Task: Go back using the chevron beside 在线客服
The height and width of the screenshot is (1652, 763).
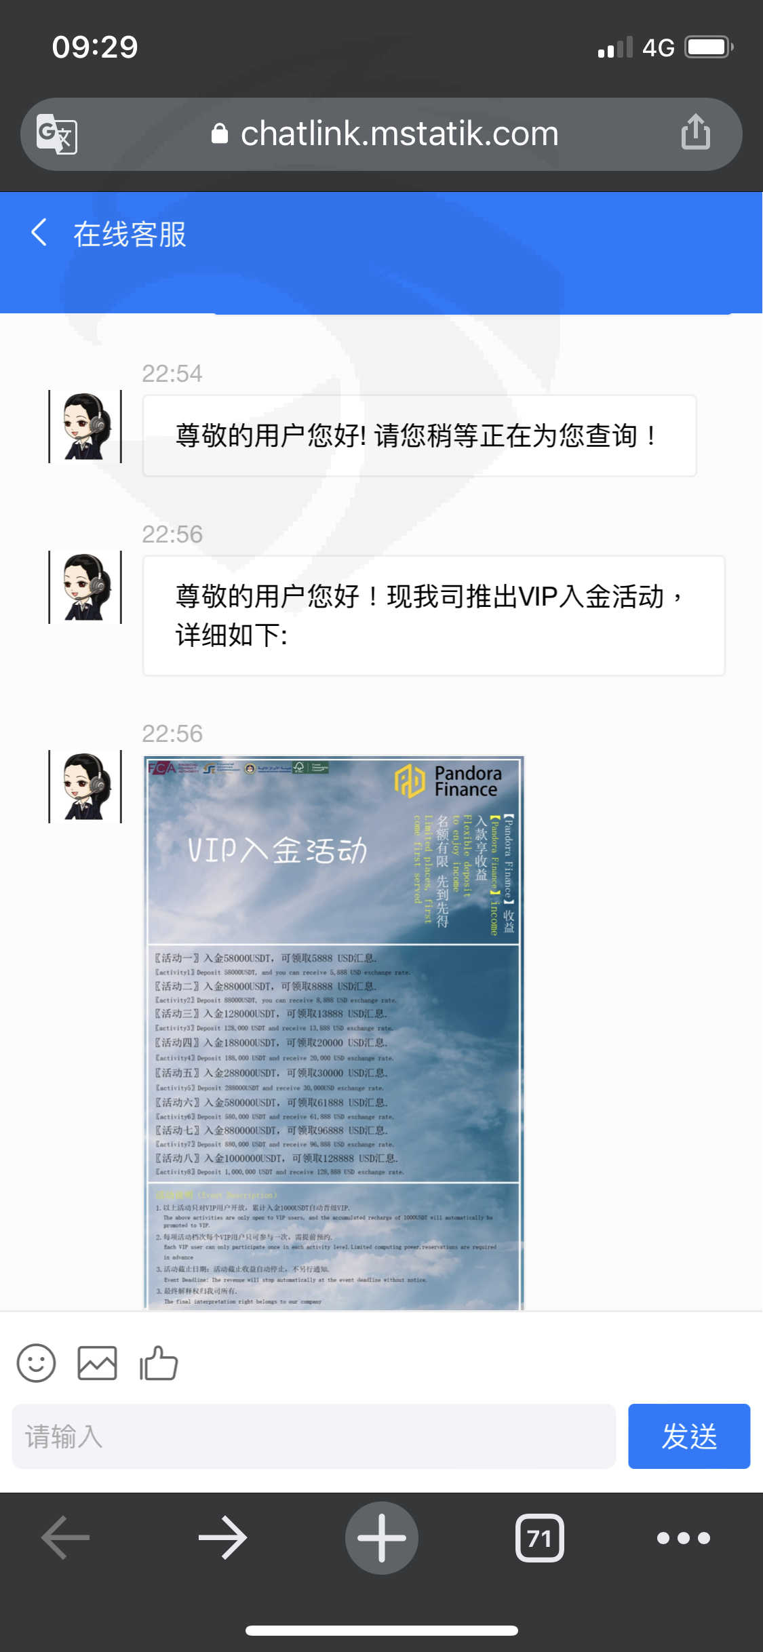Action: (39, 233)
